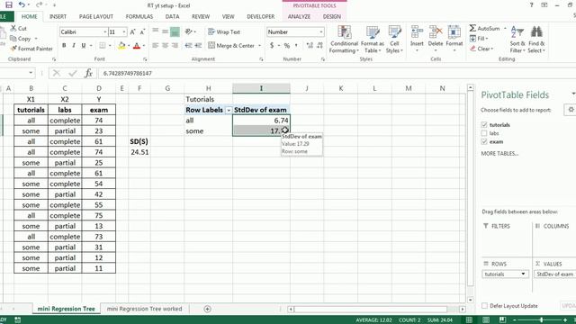Apply accounting dollar format
576x324 pixels.
pyautogui.click(x=272, y=46)
